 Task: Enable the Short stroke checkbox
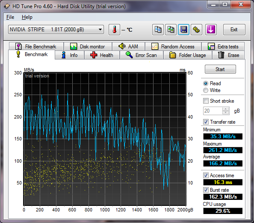pyautogui.click(x=206, y=101)
